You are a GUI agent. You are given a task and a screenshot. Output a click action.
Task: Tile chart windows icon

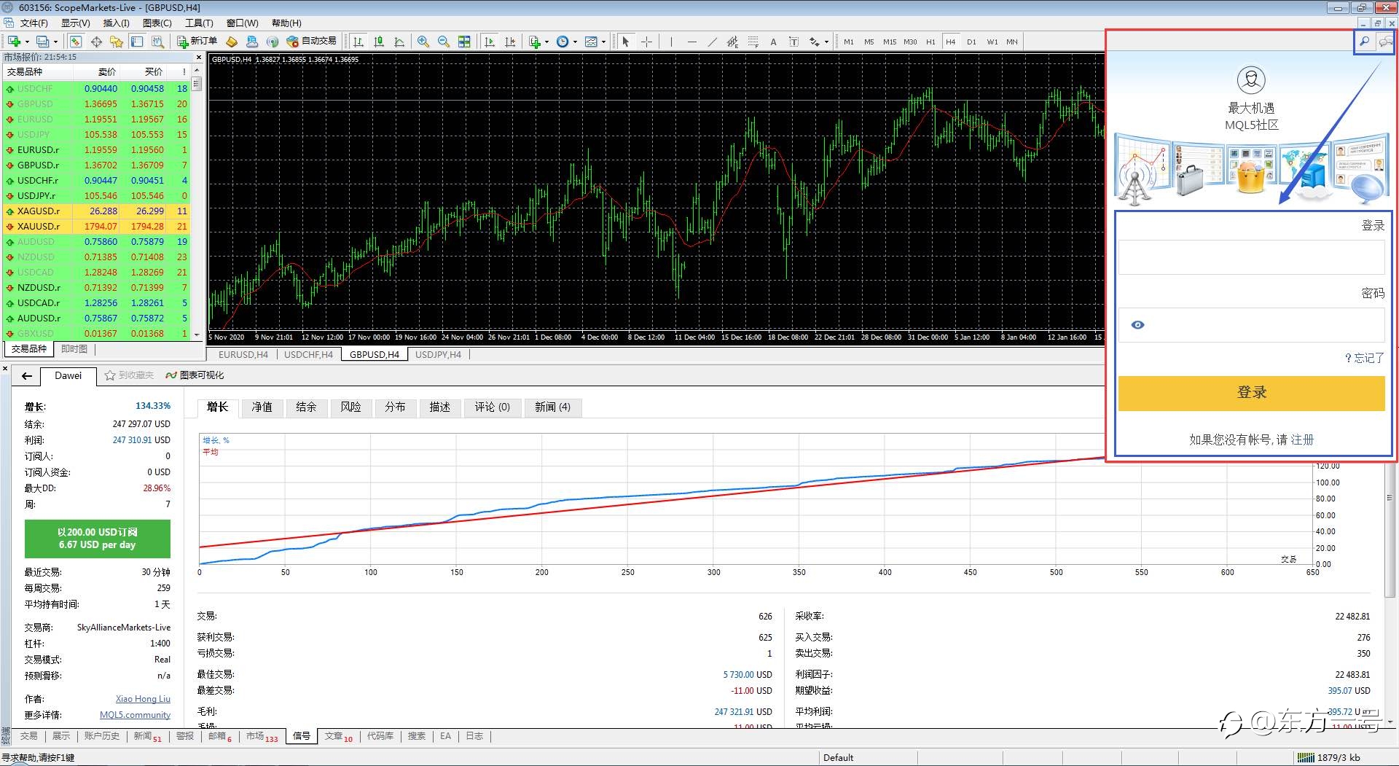tap(464, 42)
